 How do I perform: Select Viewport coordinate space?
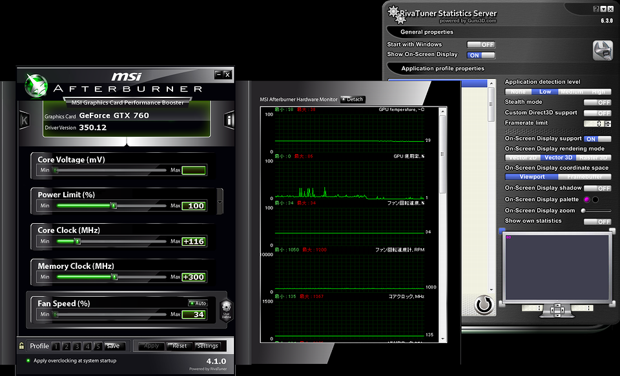[532, 177]
